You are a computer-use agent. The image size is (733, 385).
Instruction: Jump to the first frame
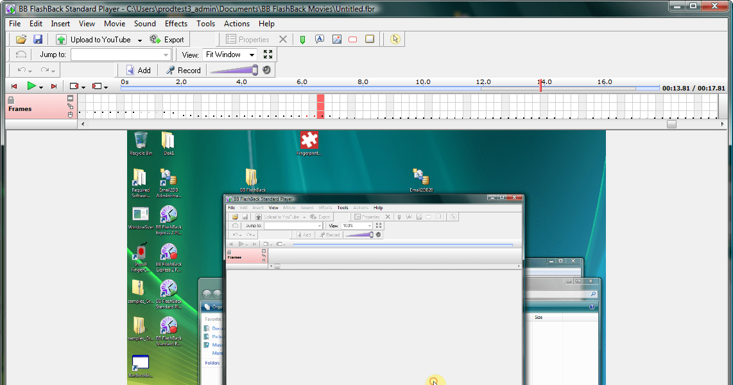[14, 86]
